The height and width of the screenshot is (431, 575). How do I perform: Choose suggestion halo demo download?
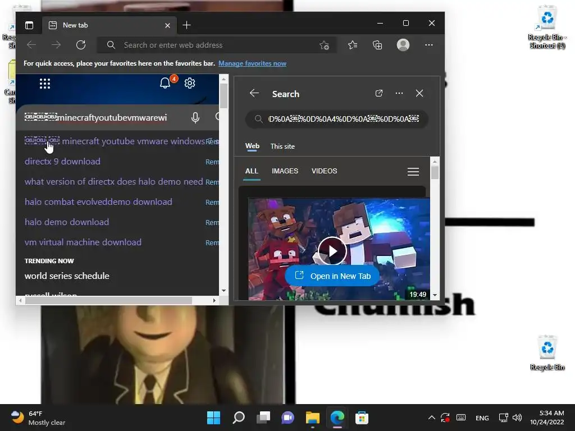coord(67,222)
